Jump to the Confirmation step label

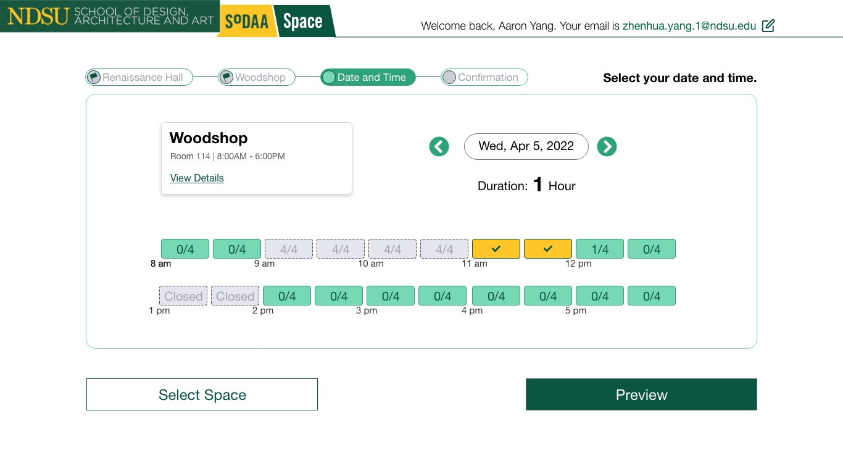(x=488, y=78)
